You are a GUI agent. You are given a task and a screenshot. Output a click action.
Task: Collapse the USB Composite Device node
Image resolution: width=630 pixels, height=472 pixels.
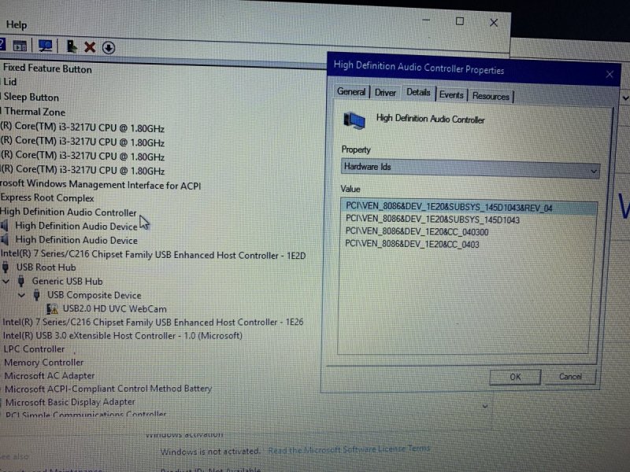(21, 295)
